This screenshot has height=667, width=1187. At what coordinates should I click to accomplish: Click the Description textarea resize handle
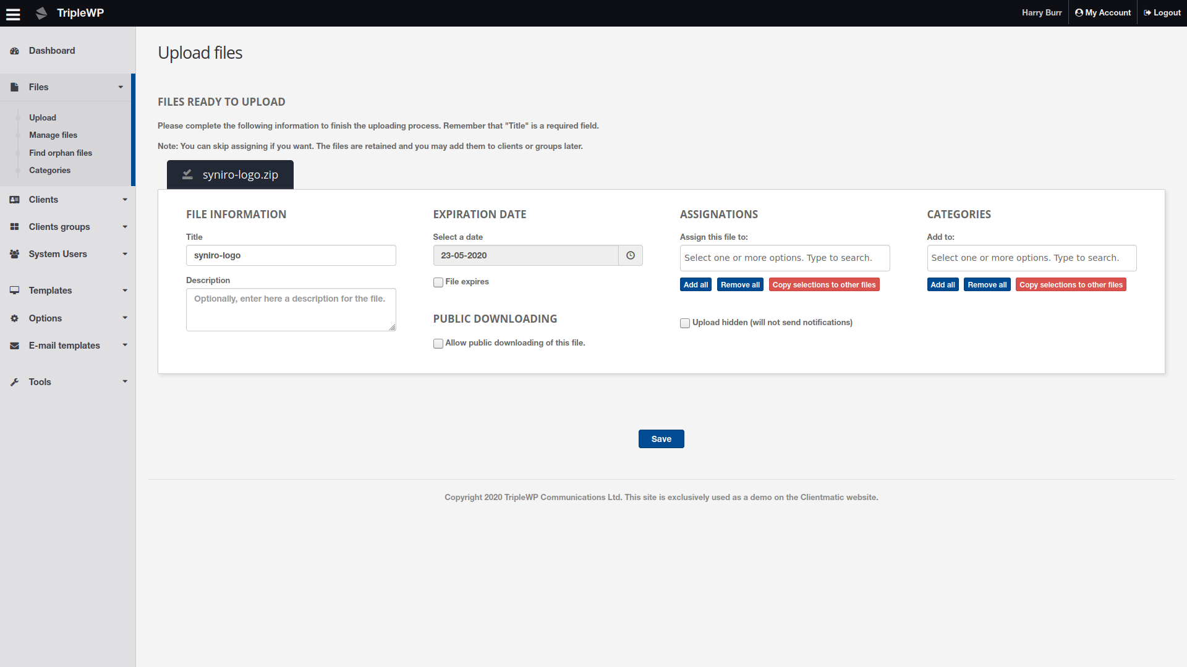pos(392,327)
